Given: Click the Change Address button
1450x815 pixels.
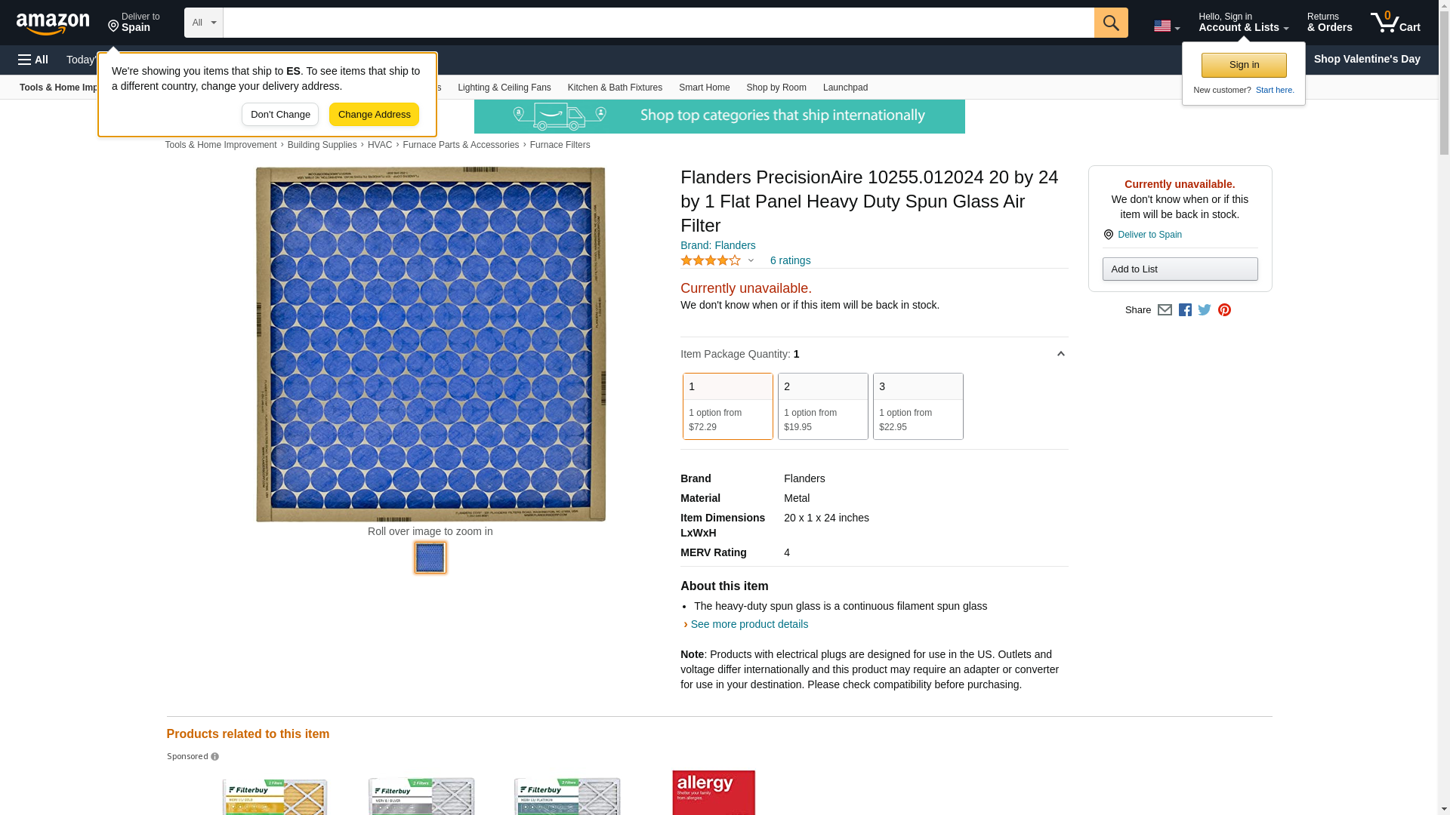Looking at the screenshot, I should click(374, 115).
